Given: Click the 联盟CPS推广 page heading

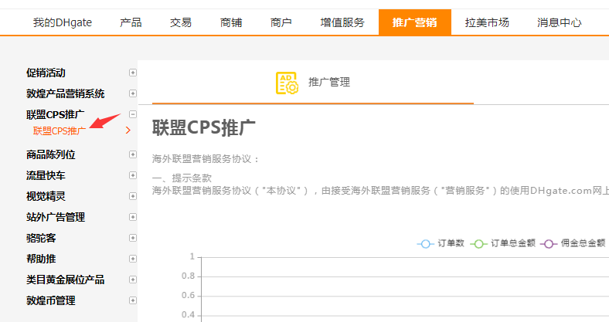Looking at the screenshot, I should [x=203, y=127].
